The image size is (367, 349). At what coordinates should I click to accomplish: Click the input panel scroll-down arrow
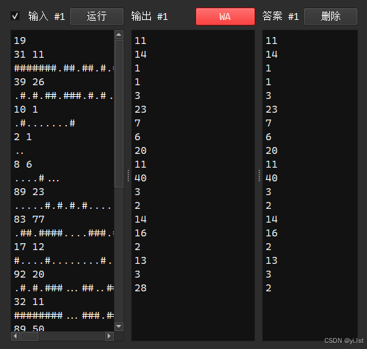click(x=119, y=326)
